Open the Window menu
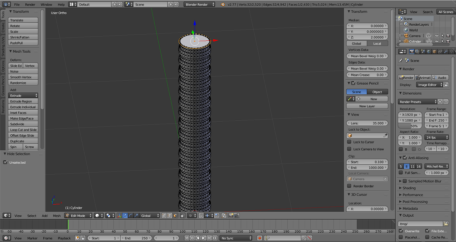 pyautogui.click(x=46, y=5)
